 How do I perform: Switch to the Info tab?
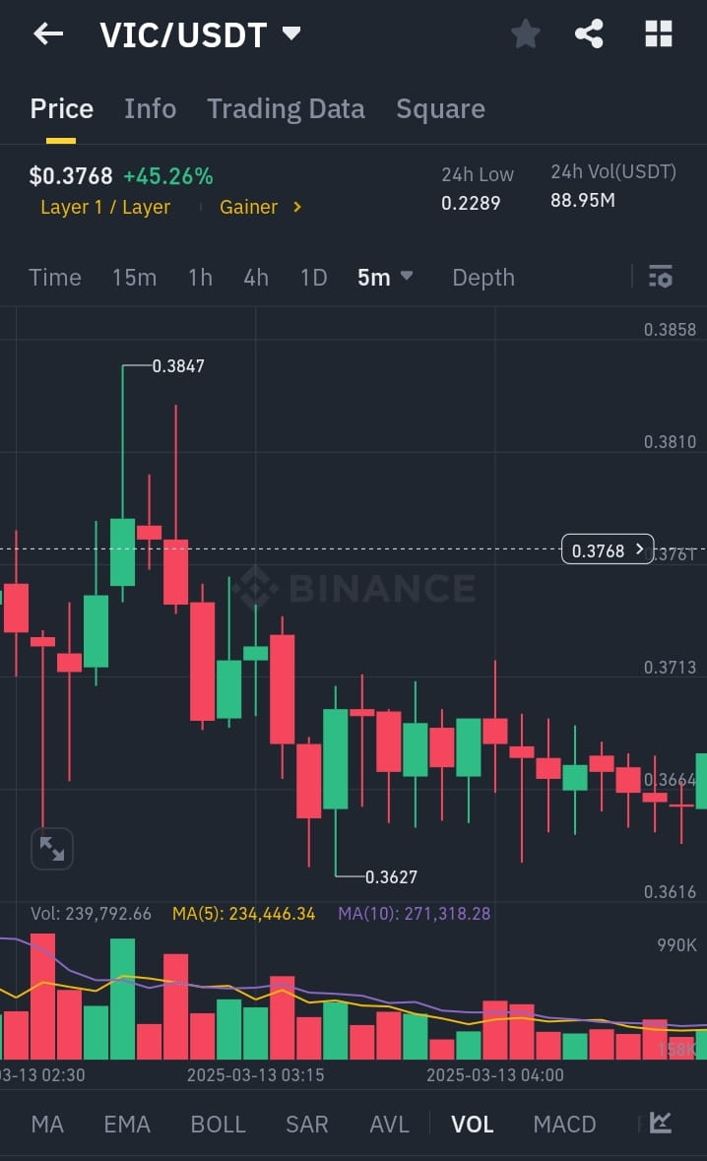pos(151,109)
